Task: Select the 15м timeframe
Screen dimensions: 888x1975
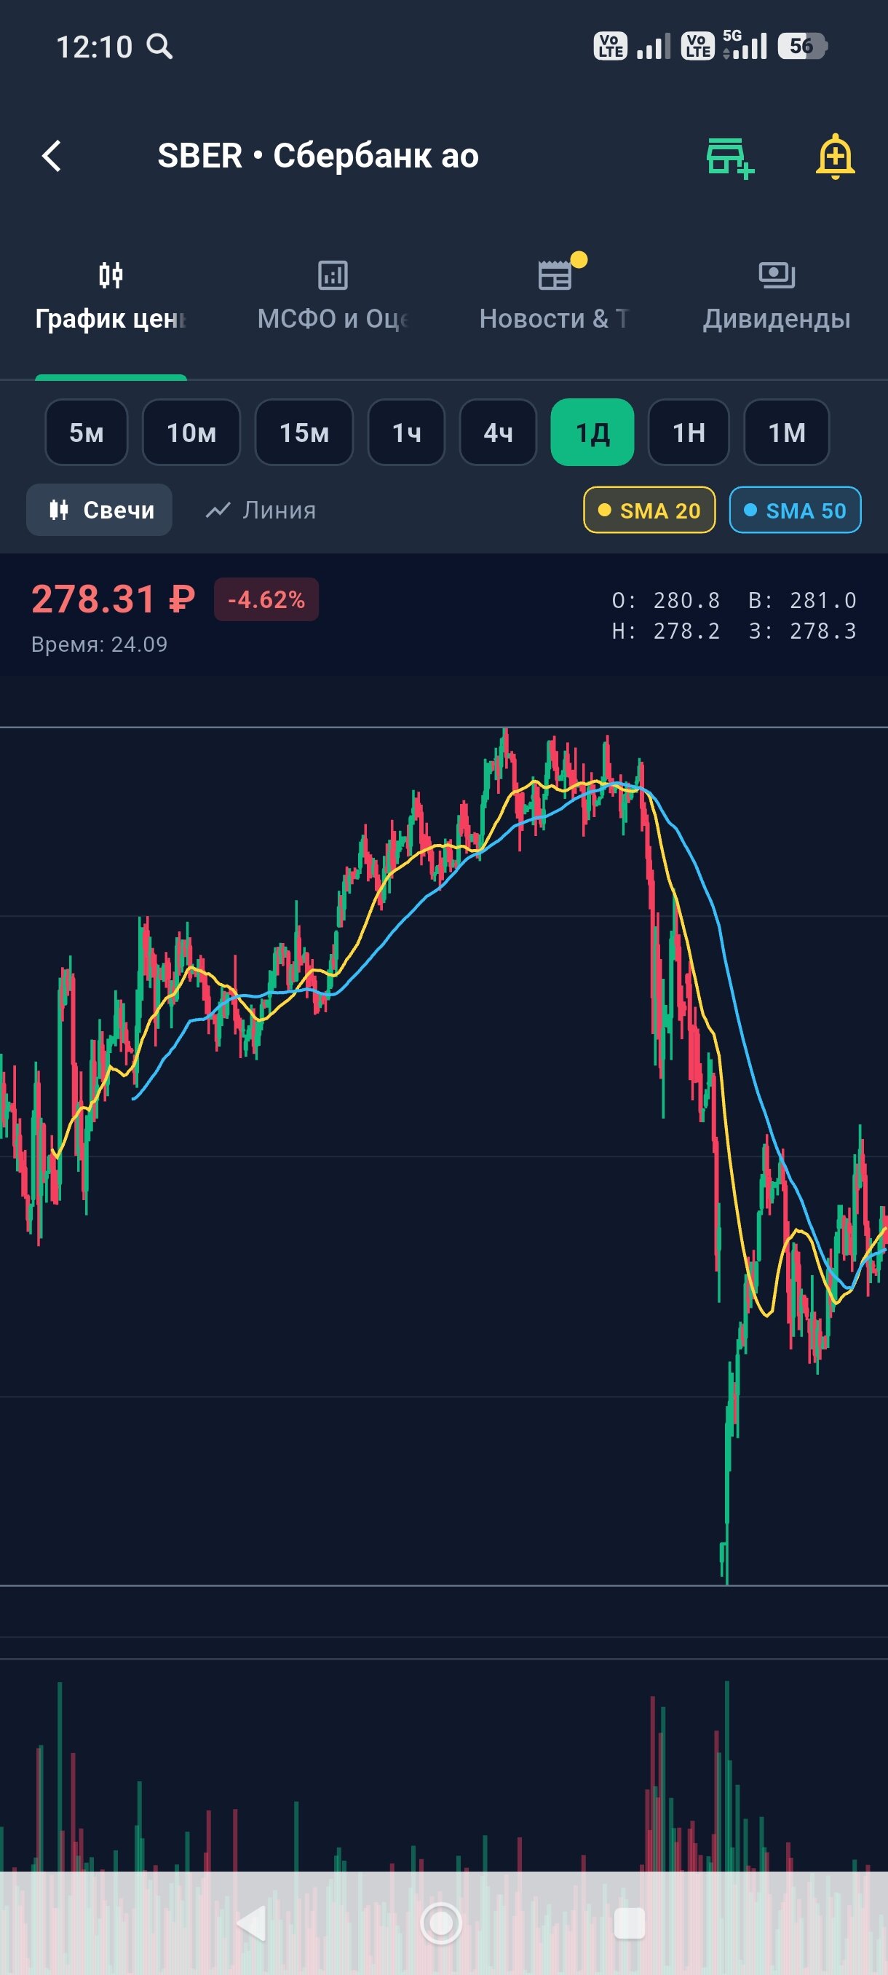Action: (304, 433)
